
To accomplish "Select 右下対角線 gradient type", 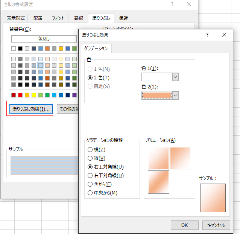I will click(90, 176).
